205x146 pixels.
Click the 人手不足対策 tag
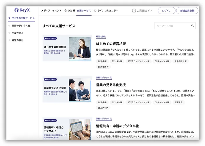coord(180,61)
